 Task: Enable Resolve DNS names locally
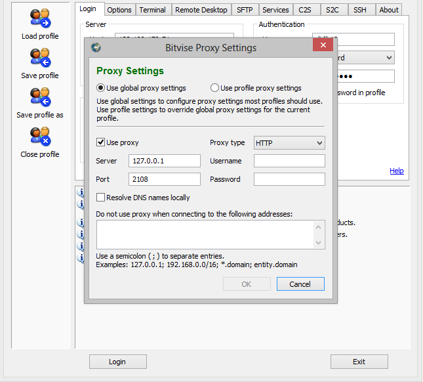[101, 198]
